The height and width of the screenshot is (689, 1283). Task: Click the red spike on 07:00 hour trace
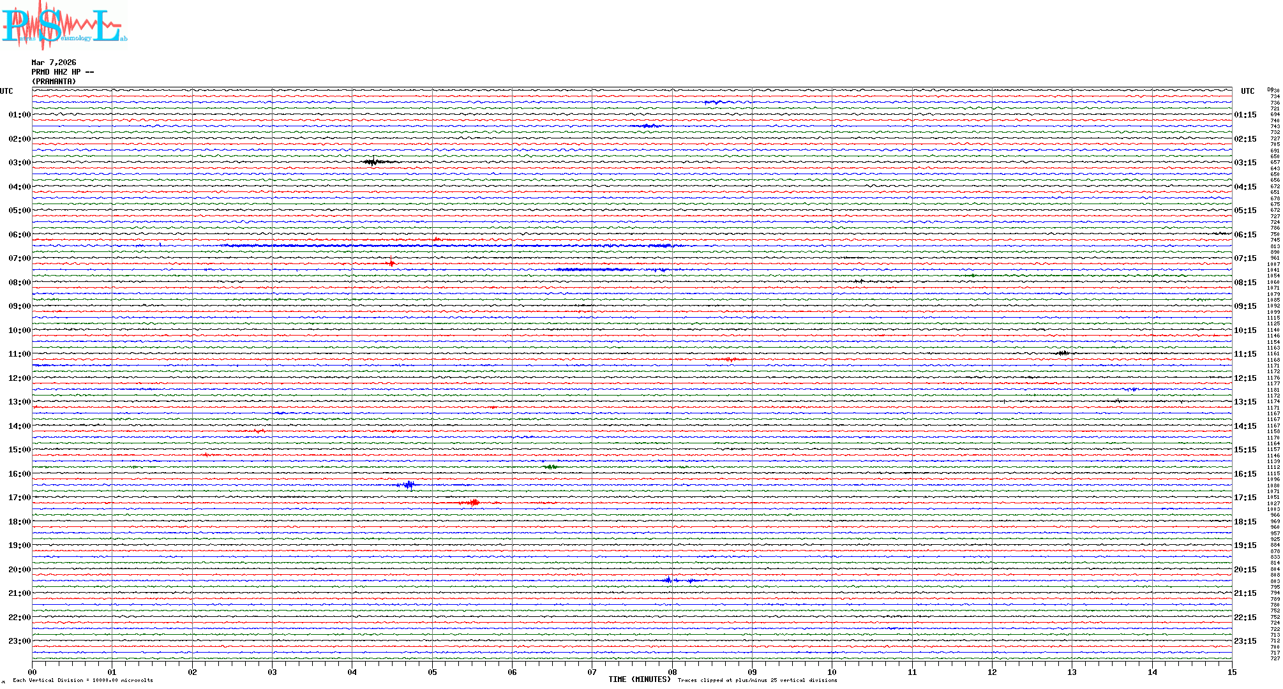click(x=391, y=262)
